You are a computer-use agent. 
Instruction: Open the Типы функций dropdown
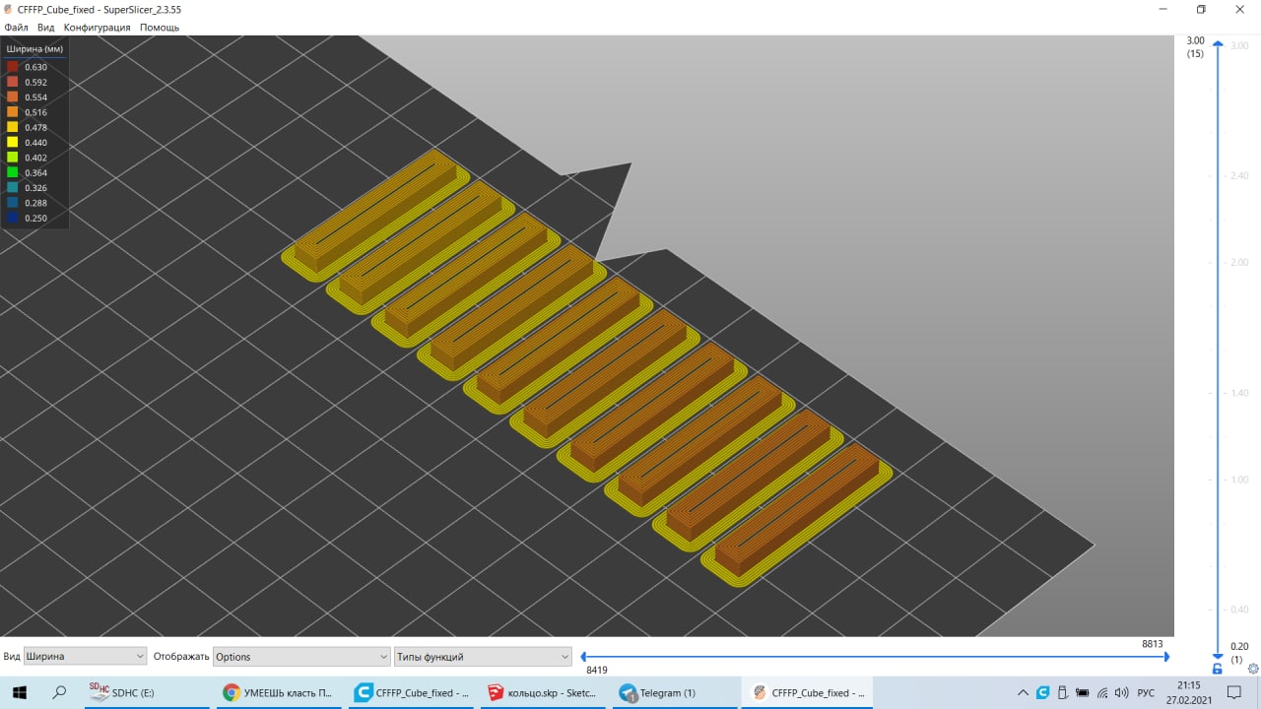(483, 656)
